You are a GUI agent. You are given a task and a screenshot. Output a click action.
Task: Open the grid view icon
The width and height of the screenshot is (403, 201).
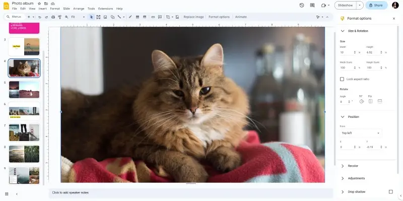(x=7, y=194)
